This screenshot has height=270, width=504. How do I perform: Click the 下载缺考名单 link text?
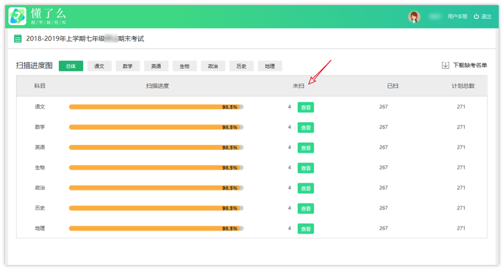click(x=470, y=65)
